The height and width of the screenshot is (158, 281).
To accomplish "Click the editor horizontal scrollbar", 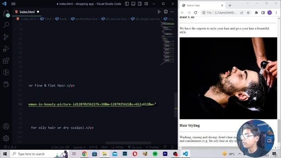I will pyautogui.click(x=128, y=143).
